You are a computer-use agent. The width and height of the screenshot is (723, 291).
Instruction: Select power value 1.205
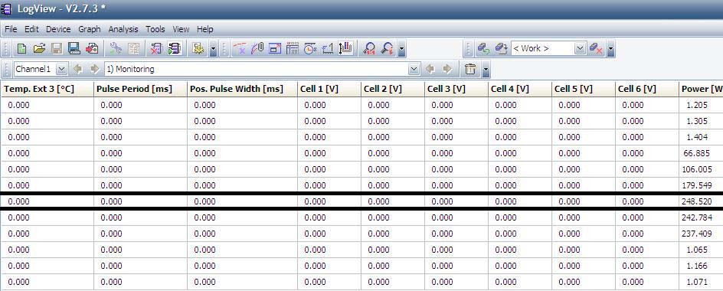[x=697, y=105]
